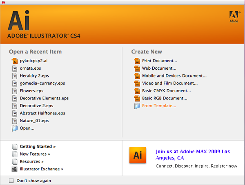
Task: Click the Ai icon beside Basic CMYK Document
Action: [137, 91]
